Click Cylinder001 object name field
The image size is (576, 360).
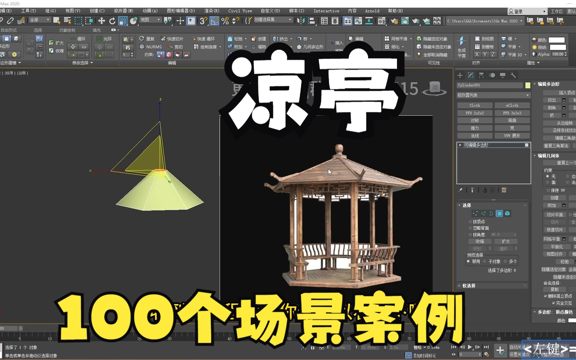coord(490,85)
